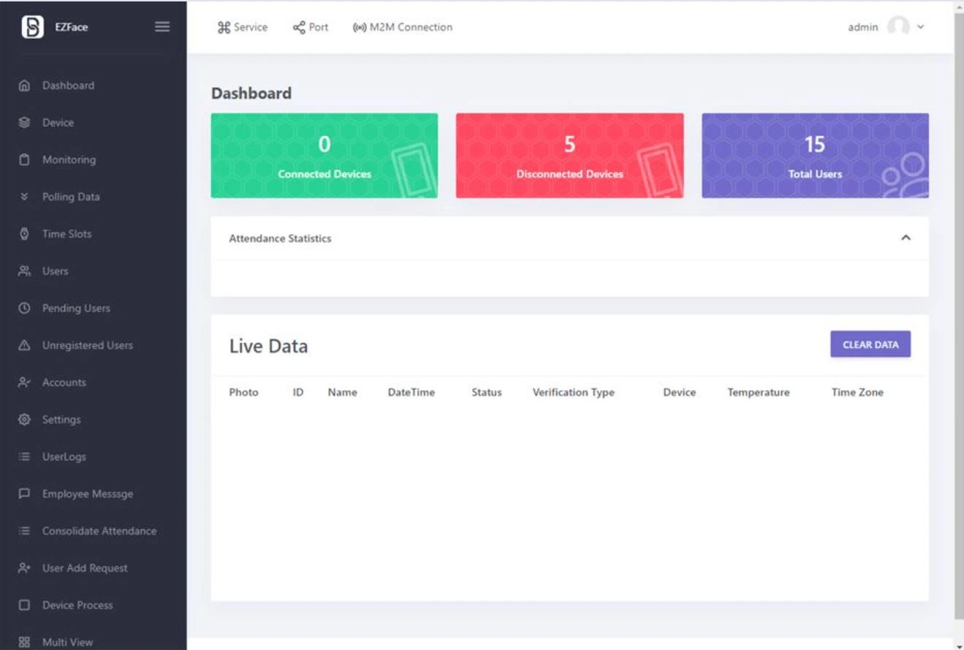Click the CLEAR DATA button
Image resolution: width=964 pixels, height=650 pixels.
870,344
